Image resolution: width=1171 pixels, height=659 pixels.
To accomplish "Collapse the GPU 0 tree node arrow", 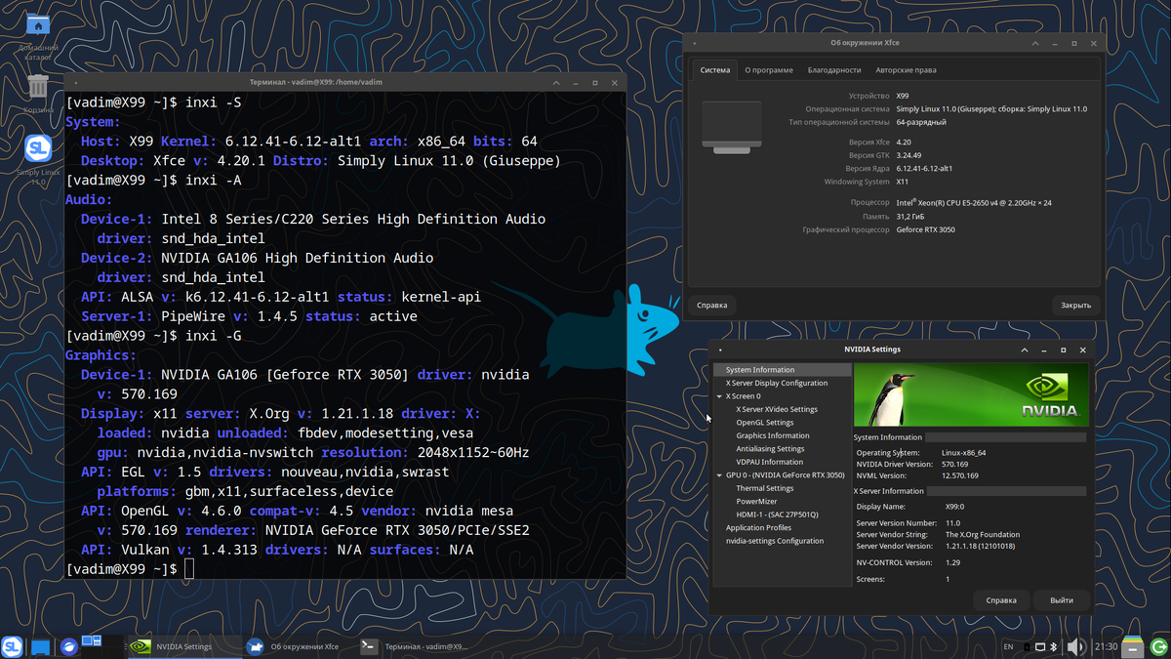I will pos(720,475).
